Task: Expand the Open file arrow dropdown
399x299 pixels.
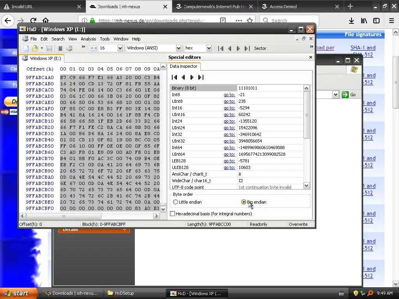Action: [42, 48]
